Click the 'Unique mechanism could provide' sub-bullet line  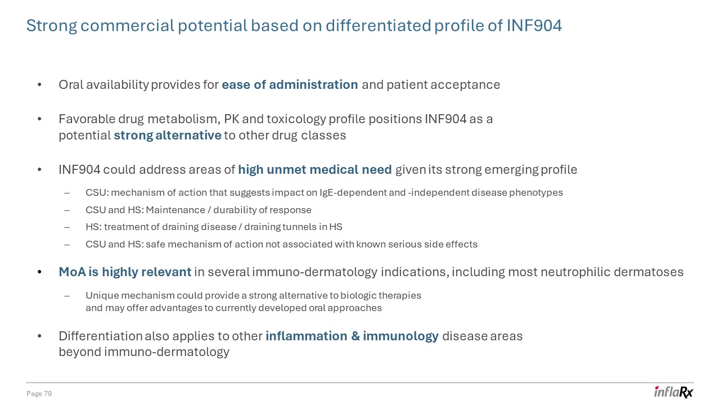pyautogui.click(x=253, y=296)
